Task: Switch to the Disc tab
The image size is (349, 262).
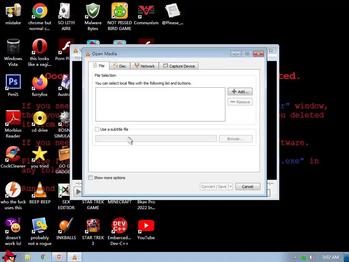Action: tap(120, 66)
